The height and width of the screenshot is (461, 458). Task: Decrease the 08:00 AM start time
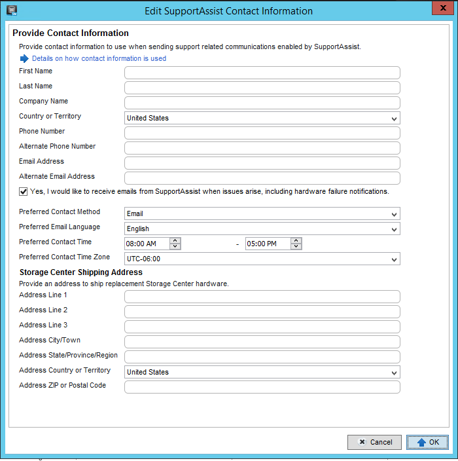(x=175, y=247)
